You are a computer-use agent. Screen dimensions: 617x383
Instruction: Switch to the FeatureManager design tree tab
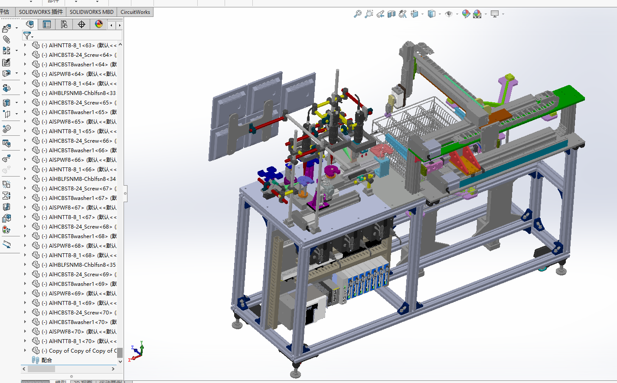pos(30,24)
